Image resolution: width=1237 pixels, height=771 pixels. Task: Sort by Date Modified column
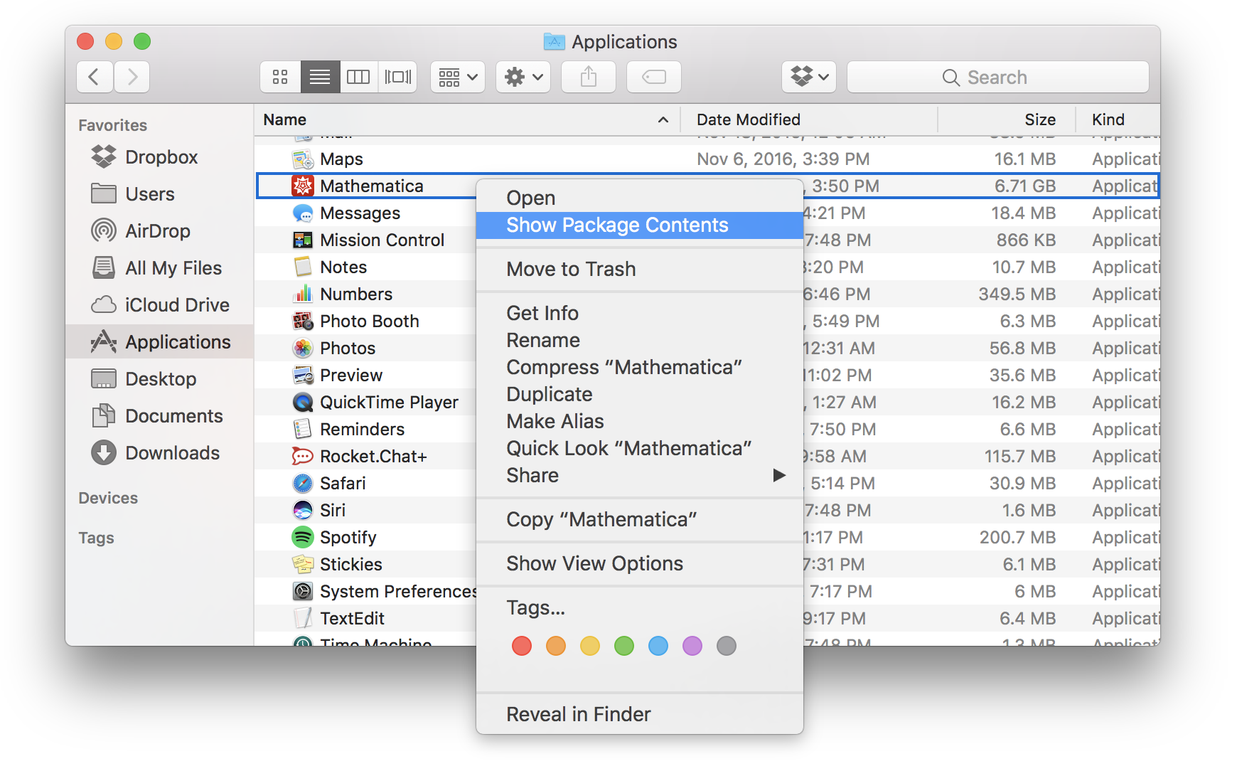tap(809, 119)
